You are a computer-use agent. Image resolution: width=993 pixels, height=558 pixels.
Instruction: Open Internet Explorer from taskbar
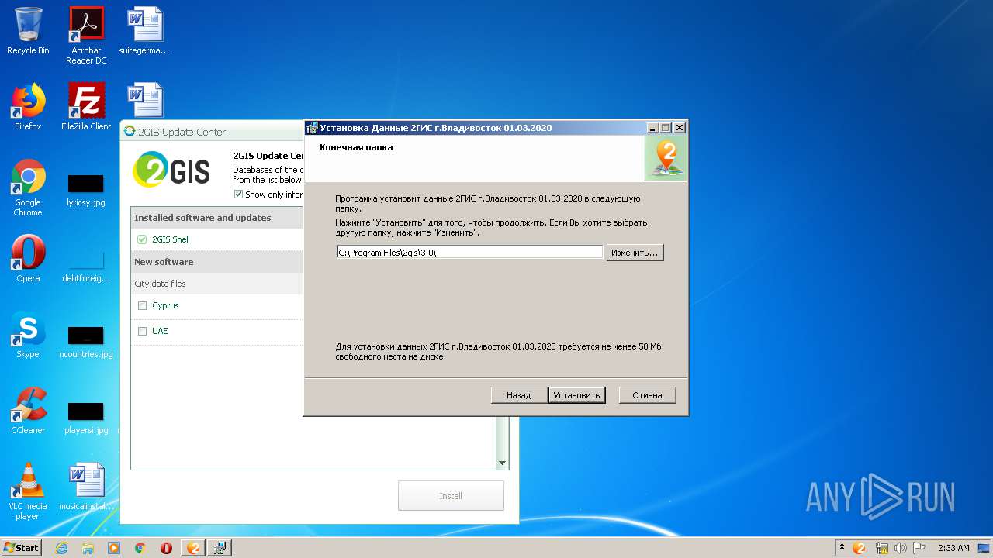[x=61, y=548]
